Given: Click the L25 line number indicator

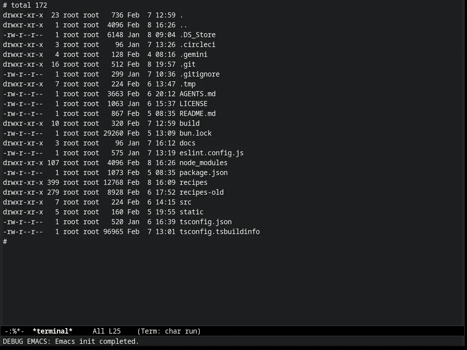Looking at the screenshot, I should (115, 331).
